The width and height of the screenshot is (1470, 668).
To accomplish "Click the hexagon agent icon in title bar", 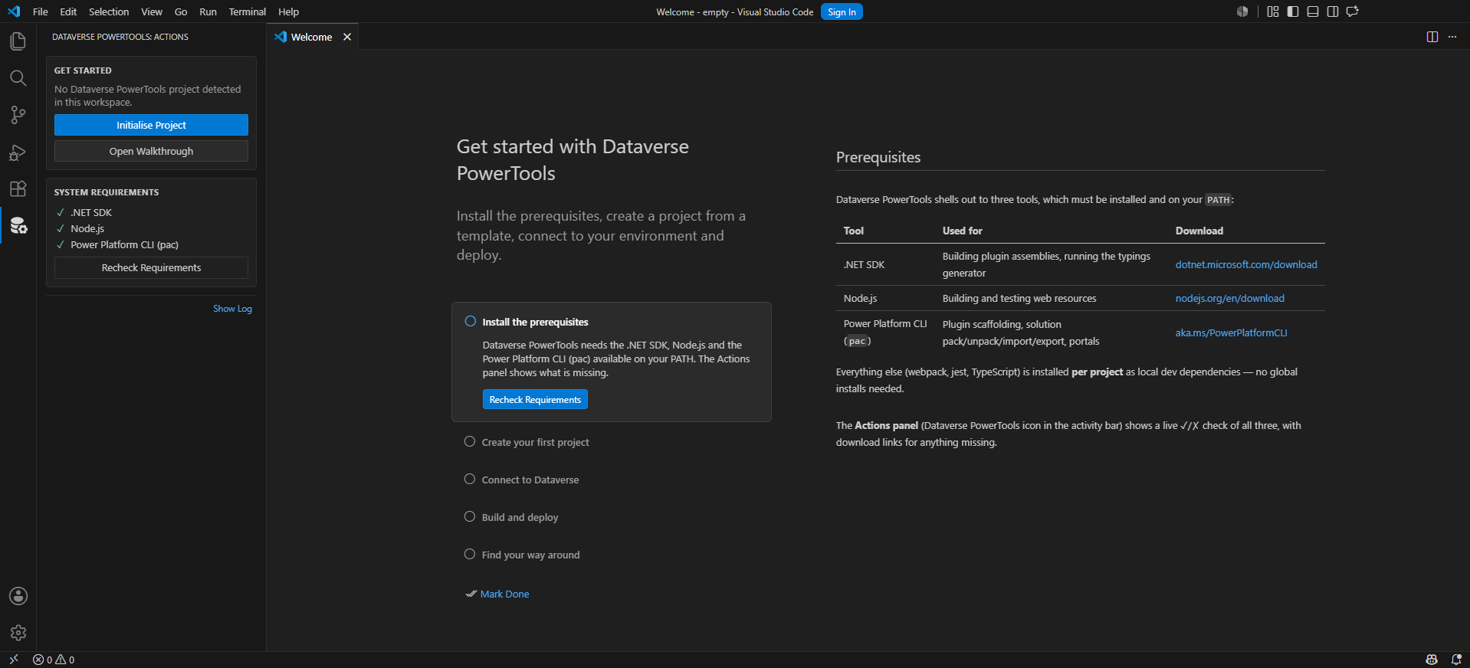I will click(1242, 11).
